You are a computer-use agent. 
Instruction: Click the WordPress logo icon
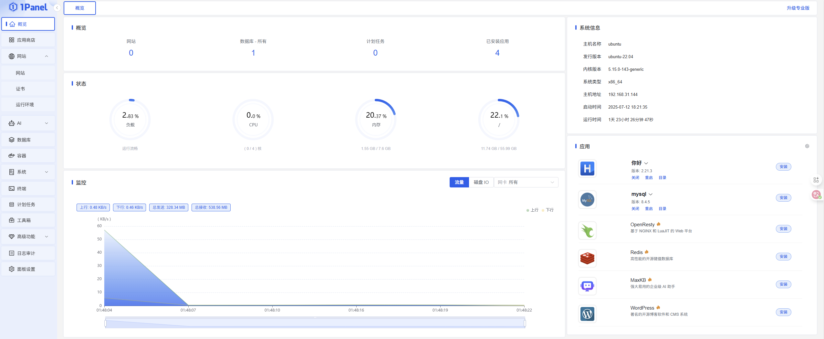click(587, 314)
